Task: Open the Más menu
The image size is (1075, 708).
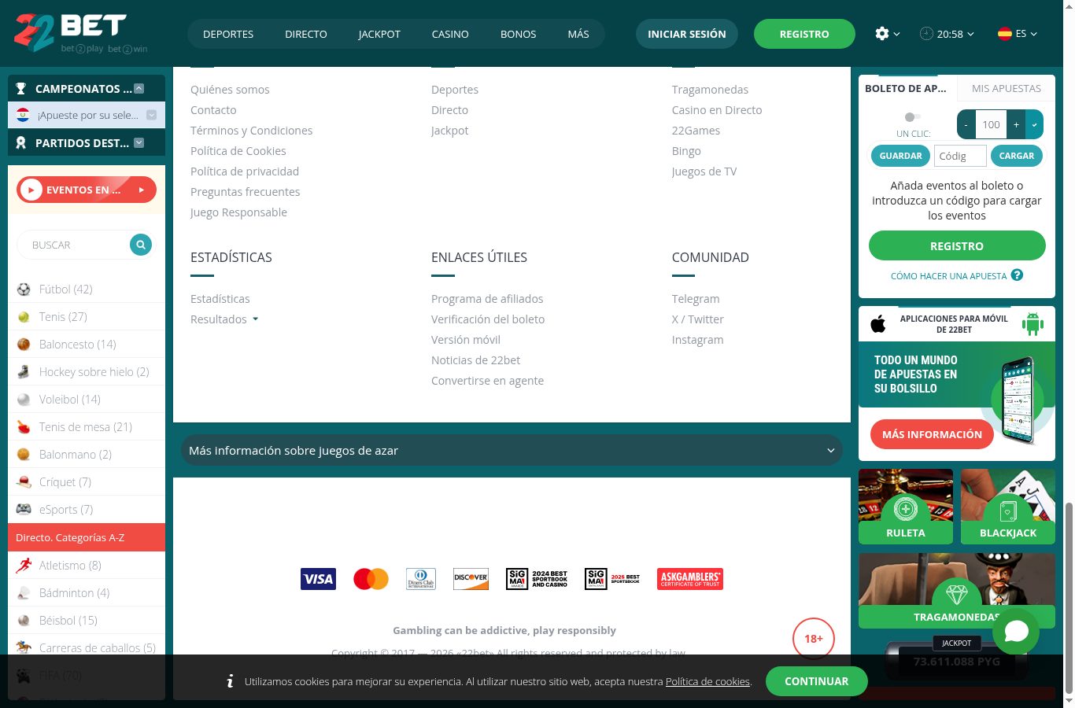Action: (578, 34)
